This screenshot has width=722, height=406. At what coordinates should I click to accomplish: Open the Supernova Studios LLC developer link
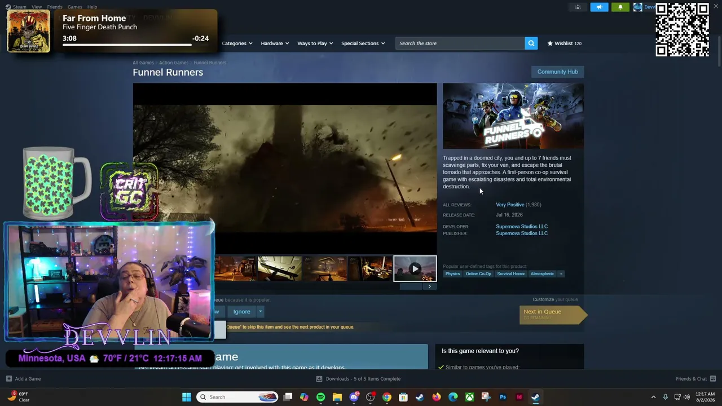[522, 226]
